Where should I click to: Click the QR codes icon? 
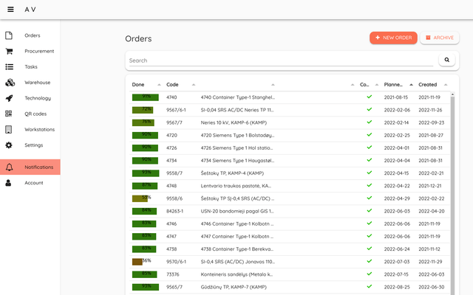pos(9,114)
